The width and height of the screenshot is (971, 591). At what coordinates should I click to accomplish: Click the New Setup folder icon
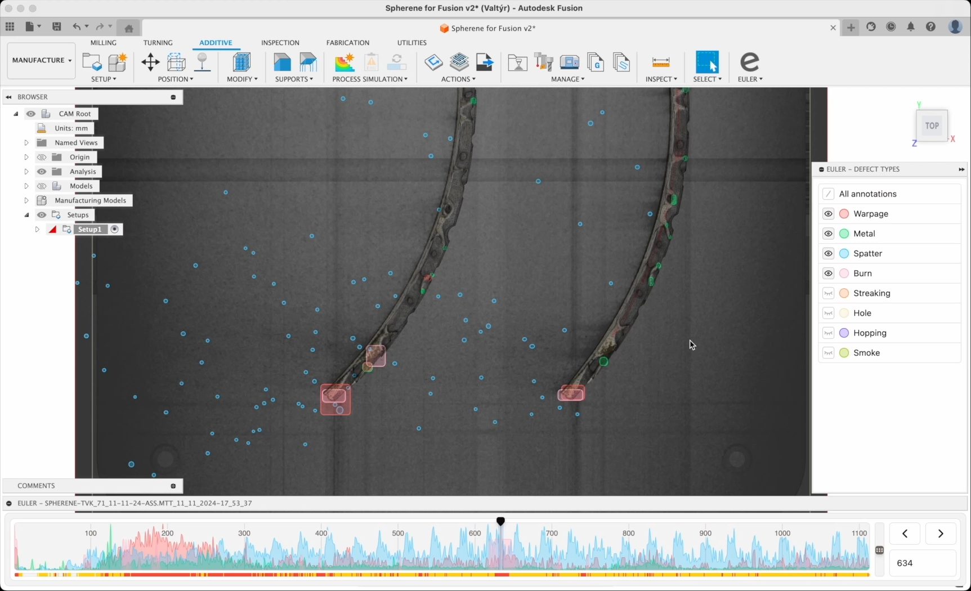point(91,62)
